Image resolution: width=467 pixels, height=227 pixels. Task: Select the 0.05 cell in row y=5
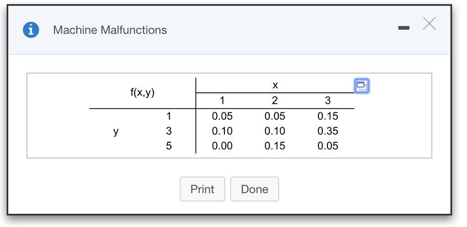(x=327, y=146)
